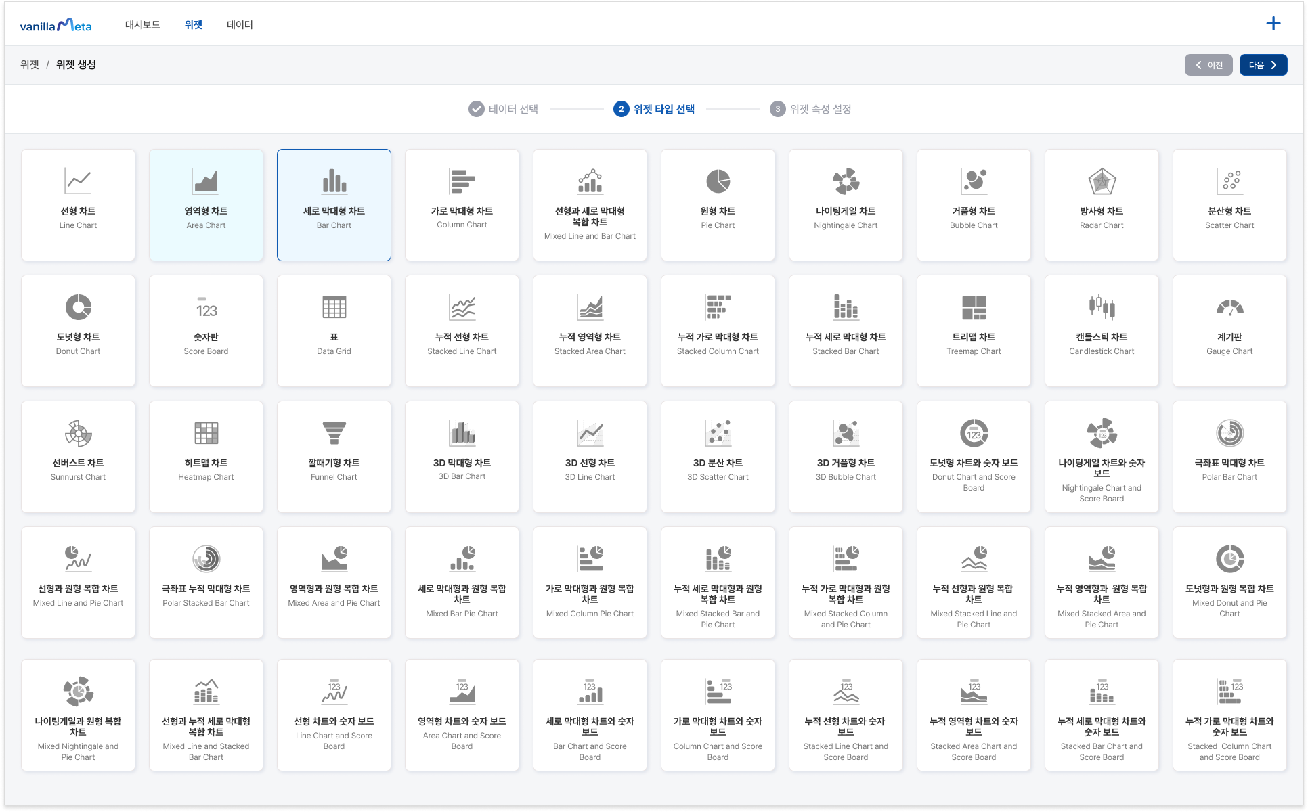
Task: Click the 다음 next button
Action: (1263, 65)
